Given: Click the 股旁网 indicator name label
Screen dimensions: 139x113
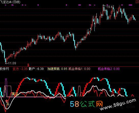Looking at the screenshot, I should click(4, 69).
